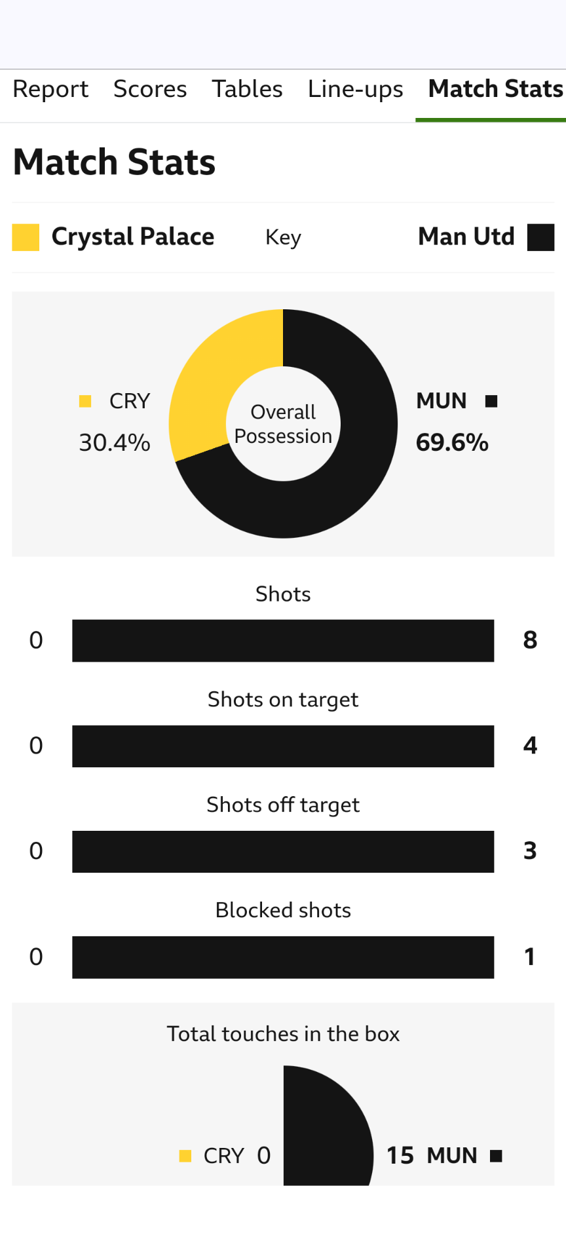566x1258 pixels.
Task: Click the Man Utd team name
Action: click(x=466, y=237)
